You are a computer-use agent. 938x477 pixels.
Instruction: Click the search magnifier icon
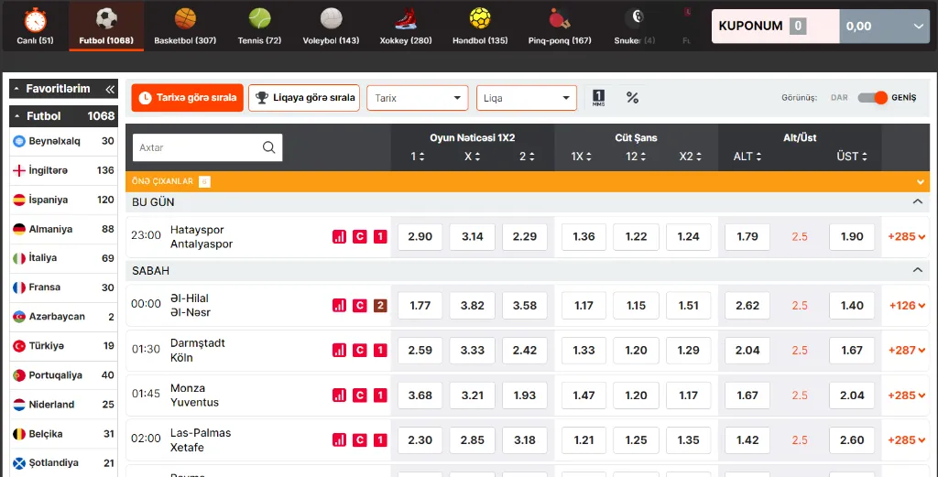[x=269, y=147]
